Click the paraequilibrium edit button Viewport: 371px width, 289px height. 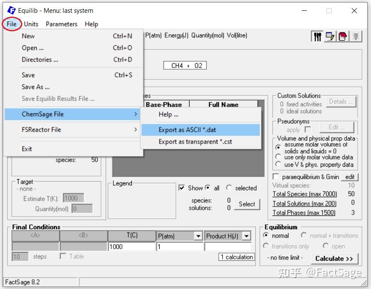pos(350,177)
